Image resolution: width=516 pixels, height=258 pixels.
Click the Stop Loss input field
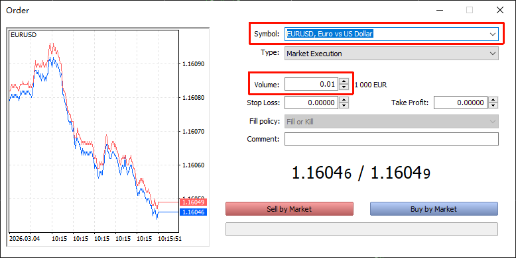311,103
